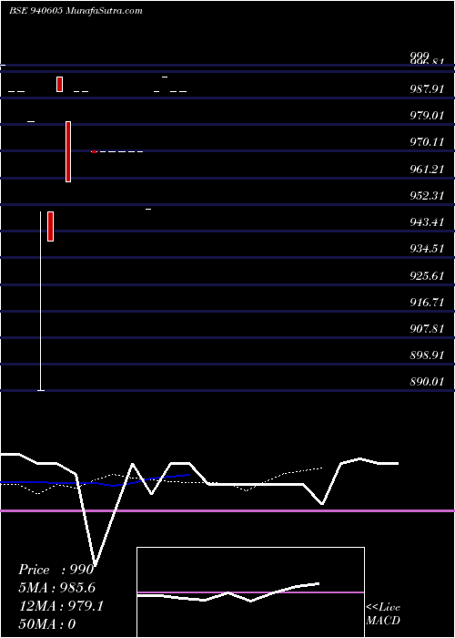Select the 898.91 price axis label
Image resolution: width=455 pixels, height=638 pixels.
pos(427,355)
